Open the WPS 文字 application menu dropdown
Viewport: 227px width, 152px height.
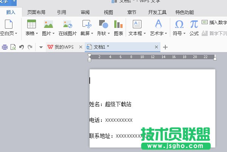click(14, 2)
